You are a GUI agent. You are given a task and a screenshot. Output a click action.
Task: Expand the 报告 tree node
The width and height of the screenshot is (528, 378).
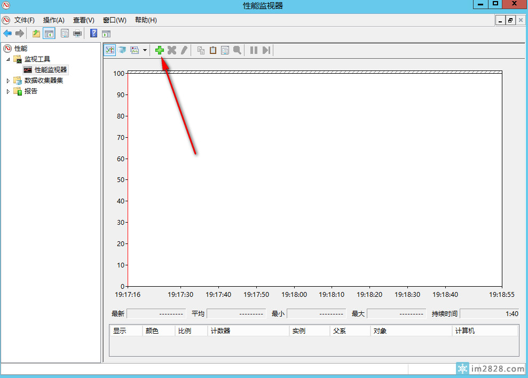[x=8, y=91]
